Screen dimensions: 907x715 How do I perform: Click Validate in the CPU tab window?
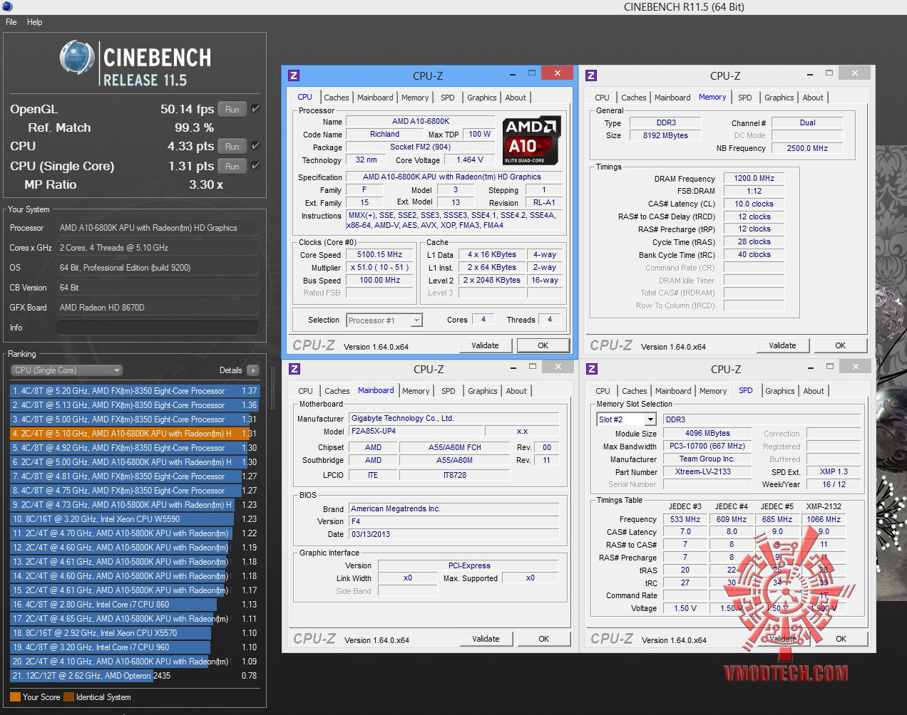coord(485,345)
